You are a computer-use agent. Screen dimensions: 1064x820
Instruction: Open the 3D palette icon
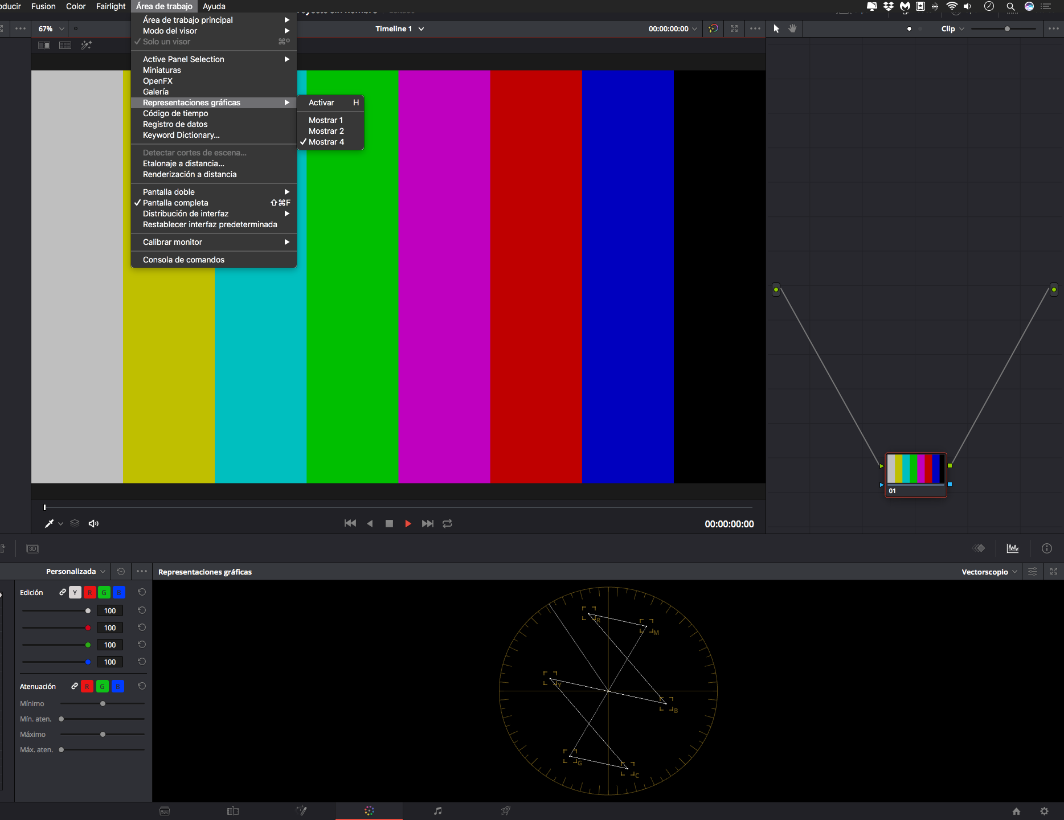(32, 549)
